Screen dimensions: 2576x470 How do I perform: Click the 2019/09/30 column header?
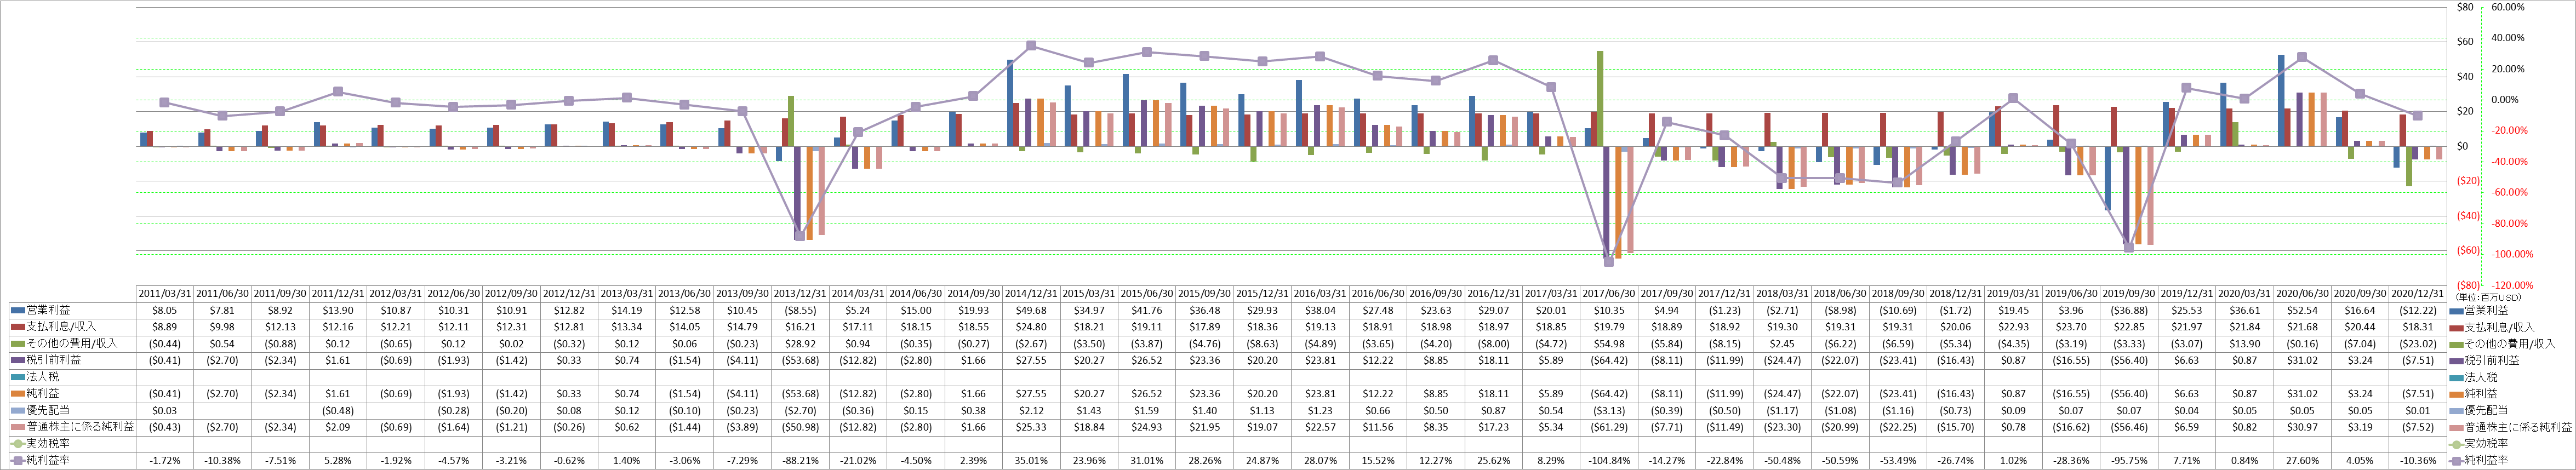point(2130,294)
